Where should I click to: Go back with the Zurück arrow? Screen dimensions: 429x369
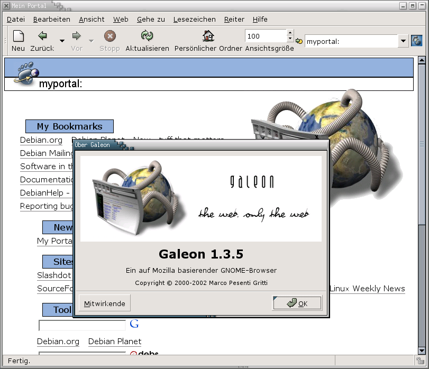coord(42,36)
